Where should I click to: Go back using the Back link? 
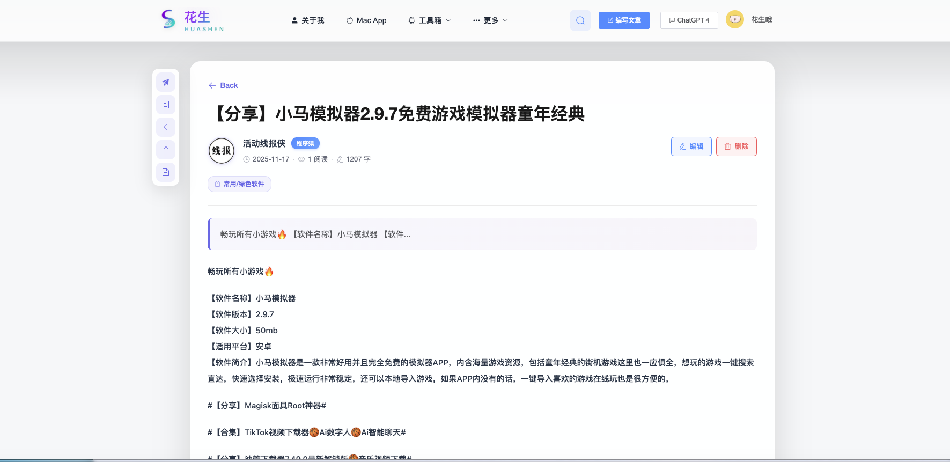223,85
